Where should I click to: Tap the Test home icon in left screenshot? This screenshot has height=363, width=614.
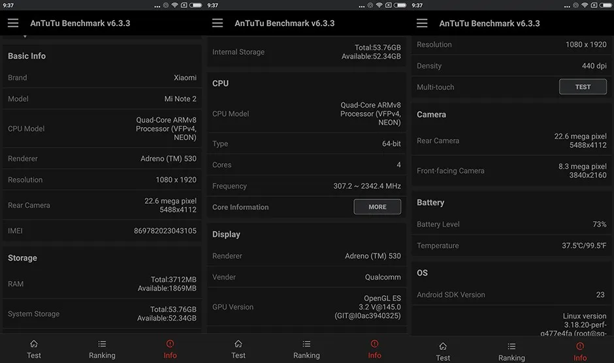[34, 344]
